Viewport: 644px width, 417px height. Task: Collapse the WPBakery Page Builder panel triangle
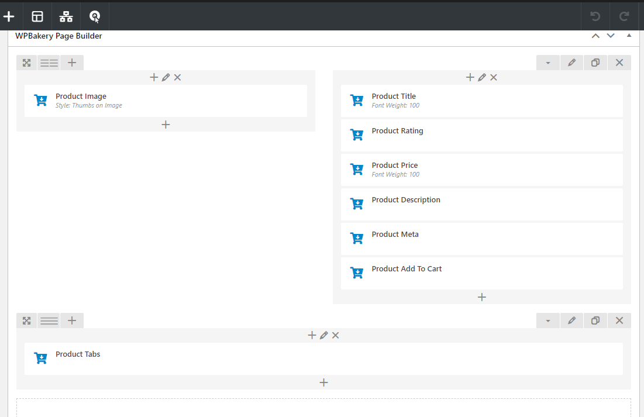click(629, 35)
